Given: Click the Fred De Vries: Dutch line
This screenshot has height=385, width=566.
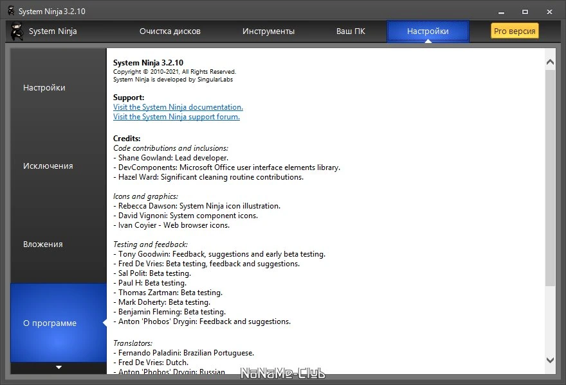Looking at the screenshot, I should [151, 363].
